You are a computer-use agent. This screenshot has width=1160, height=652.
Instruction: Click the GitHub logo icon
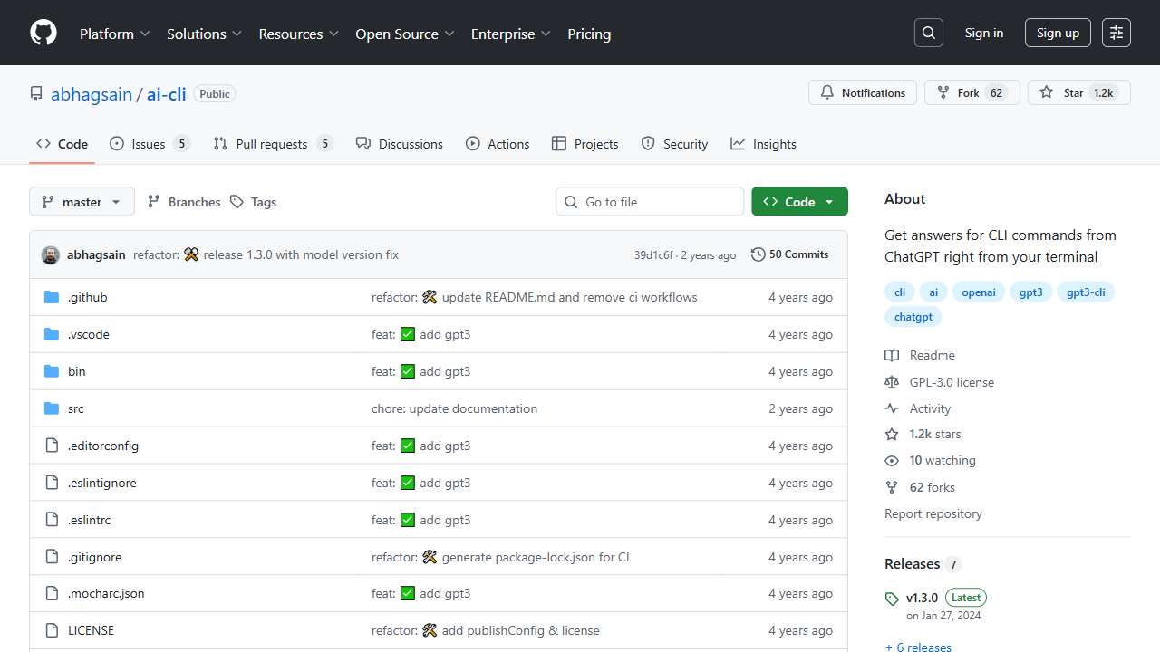pos(43,34)
